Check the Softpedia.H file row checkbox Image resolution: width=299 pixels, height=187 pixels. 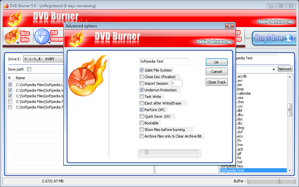(10, 107)
